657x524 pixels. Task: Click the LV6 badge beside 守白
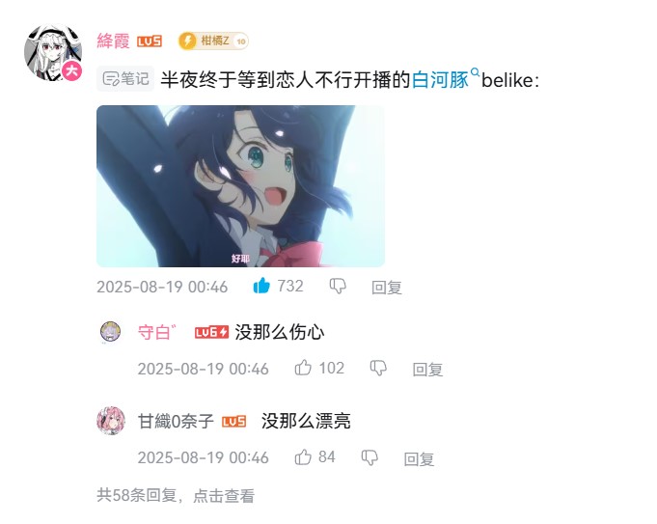(x=211, y=332)
